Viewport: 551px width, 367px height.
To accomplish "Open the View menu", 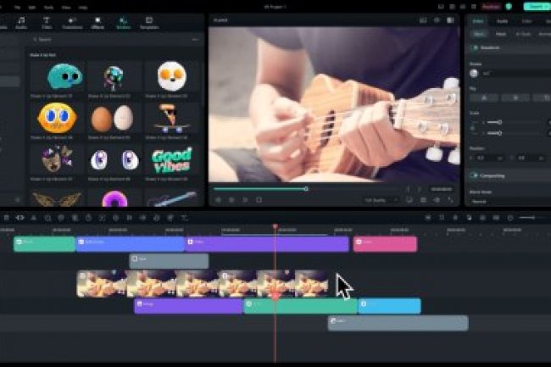I will 66,7.
